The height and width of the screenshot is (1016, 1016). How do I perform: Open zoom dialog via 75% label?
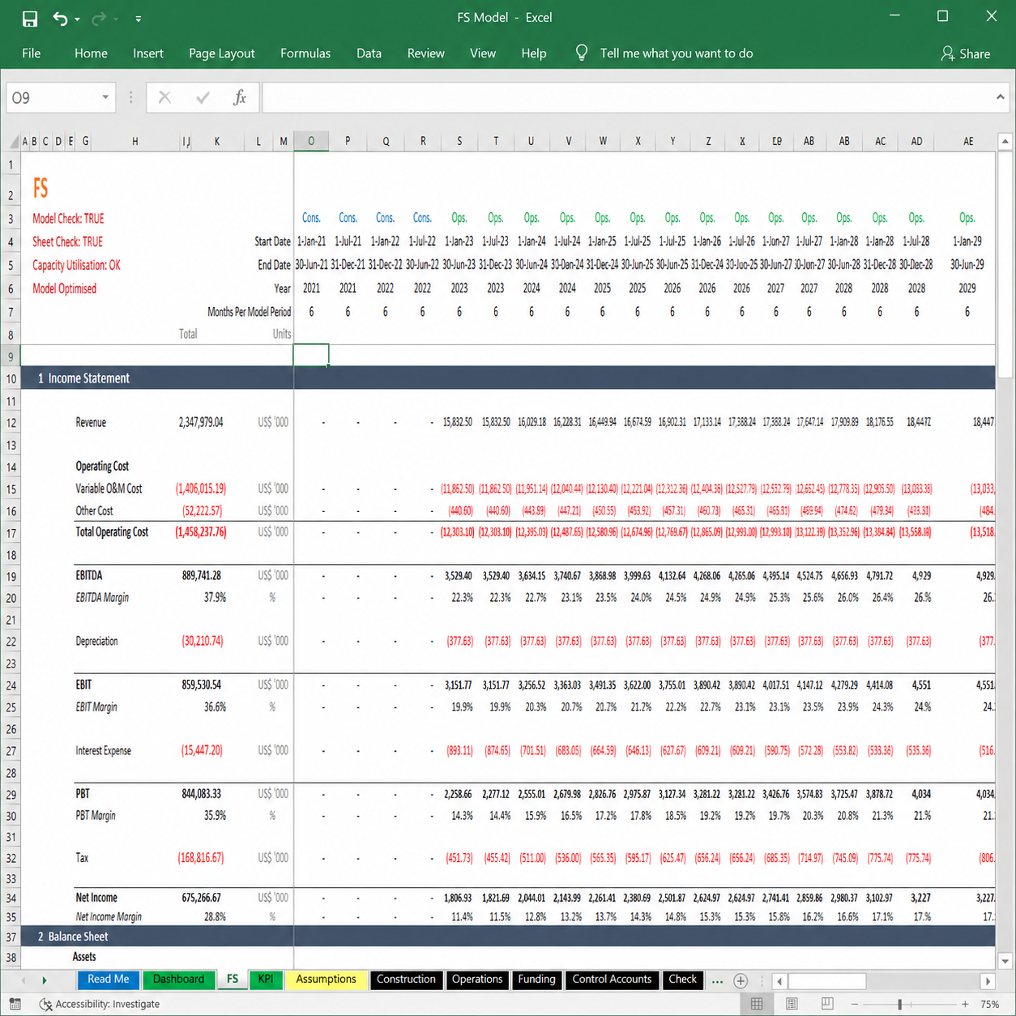[x=989, y=1004]
